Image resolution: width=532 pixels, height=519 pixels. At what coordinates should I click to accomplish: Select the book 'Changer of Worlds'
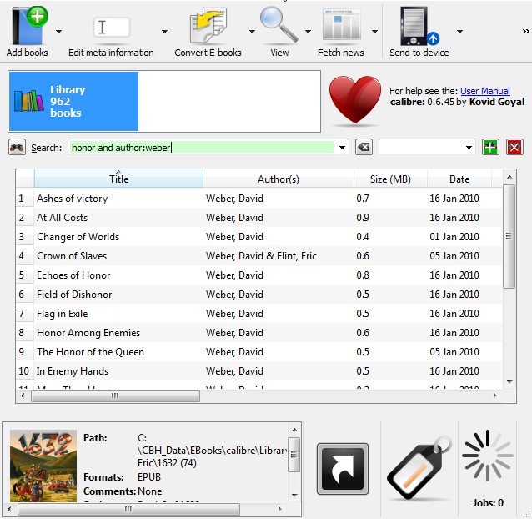click(x=78, y=237)
